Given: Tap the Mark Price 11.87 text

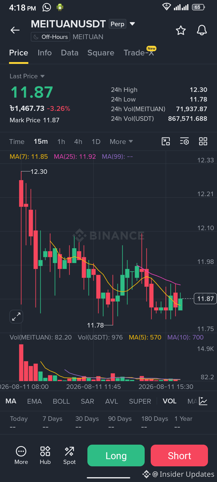Looking at the screenshot, I should [x=34, y=120].
